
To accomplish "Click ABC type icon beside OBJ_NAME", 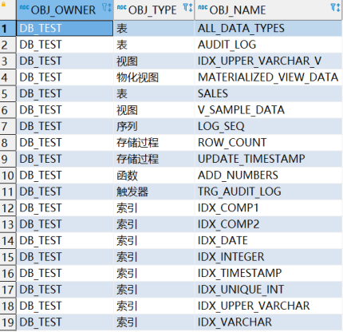I will pyautogui.click(x=203, y=7).
